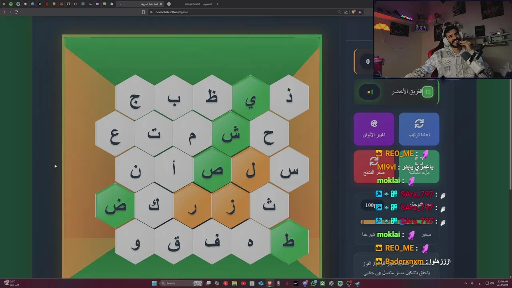Select the hexagon with letter ث
Screen dimensions: 512x288
click(270, 206)
